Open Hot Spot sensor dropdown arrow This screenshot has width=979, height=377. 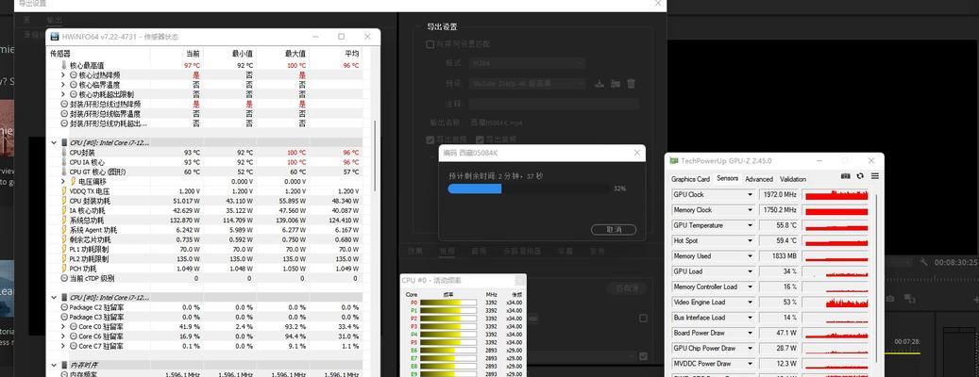pos(750,241)
